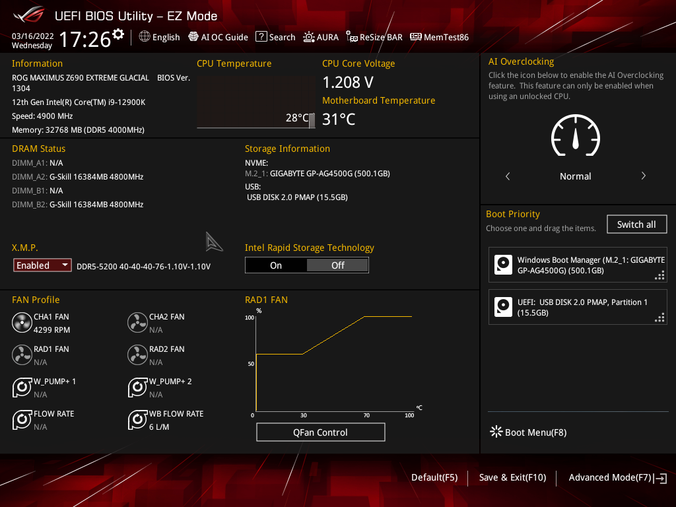Click the W_PUMP+ 2 pump icon
Screen dimensions: 676x507
[137, 387]
